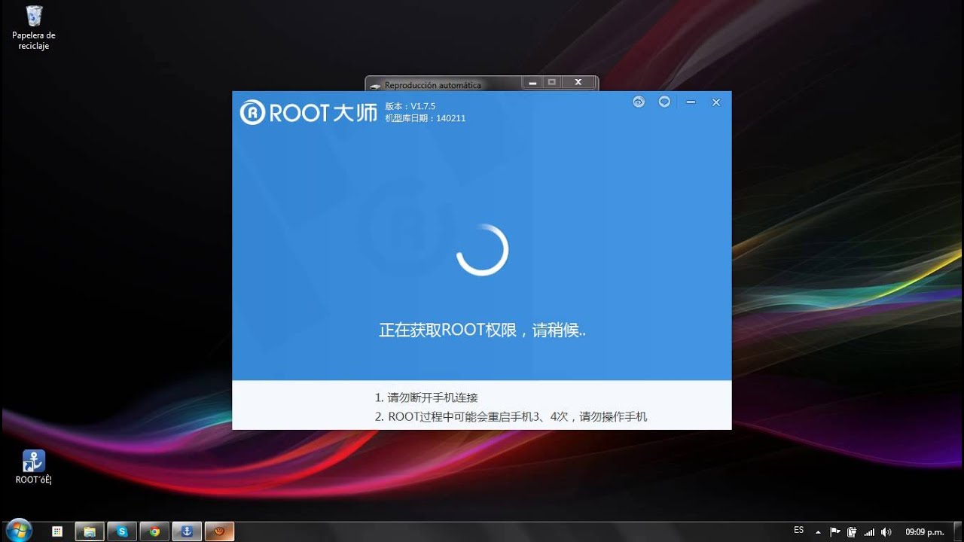This screenshot has height=542, width=964.
Task: Minimize the Reproducción automática window
Action: coord(532,82)
